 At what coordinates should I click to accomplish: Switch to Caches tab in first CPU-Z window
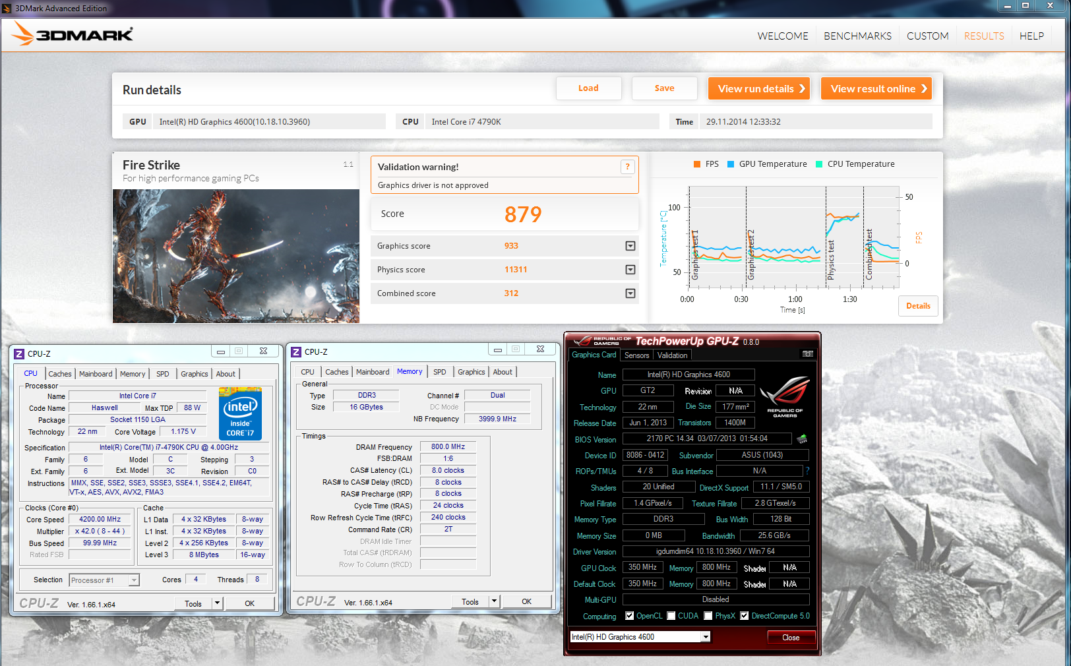60,374
